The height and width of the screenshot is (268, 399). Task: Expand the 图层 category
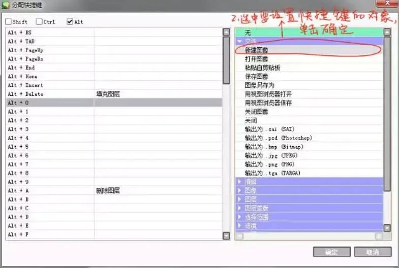pos(239,199)
